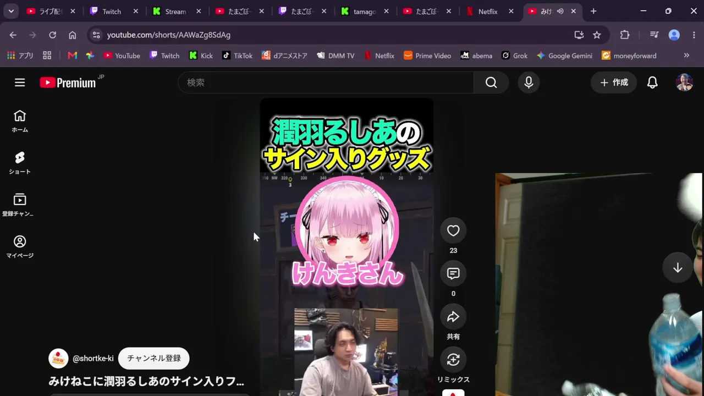Open the notifications bell
This screenshot has height=396, width=704.
(x=652, y=82)
